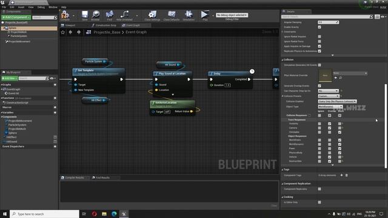Toggle the Simulation Generates Hit Events checkbox
Screen dimensions: 388x218
click(x=319, y=65)
